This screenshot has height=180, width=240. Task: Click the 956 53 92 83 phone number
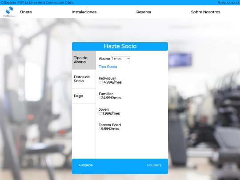(230, 3)
